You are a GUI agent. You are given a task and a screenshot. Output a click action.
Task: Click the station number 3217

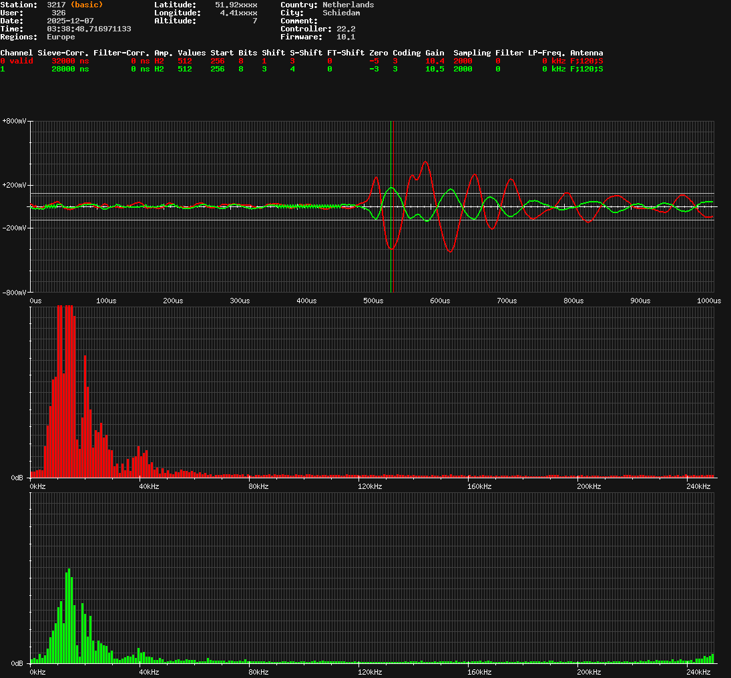tap(56, 5)
